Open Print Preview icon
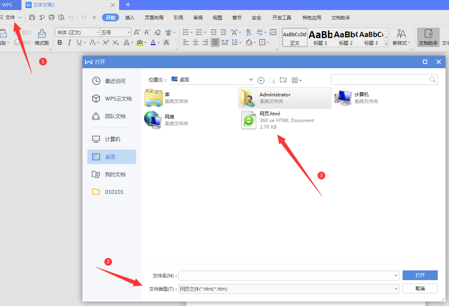Image resolution: width=449 pixels, height=306 pixels. pos(61,17)
